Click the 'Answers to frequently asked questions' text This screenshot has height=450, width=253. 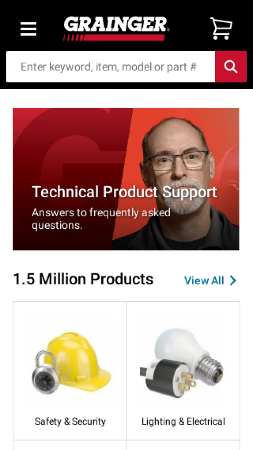click(101, 219)
